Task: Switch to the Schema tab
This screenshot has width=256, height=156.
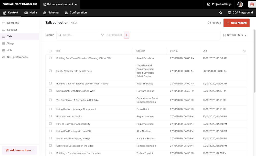Action: point(51,13)
